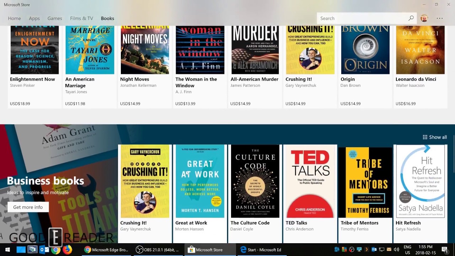Click the blue swirl tray icon
This screenshot has height=256, width=455.
pyautogui.click(x=337, y=250)
